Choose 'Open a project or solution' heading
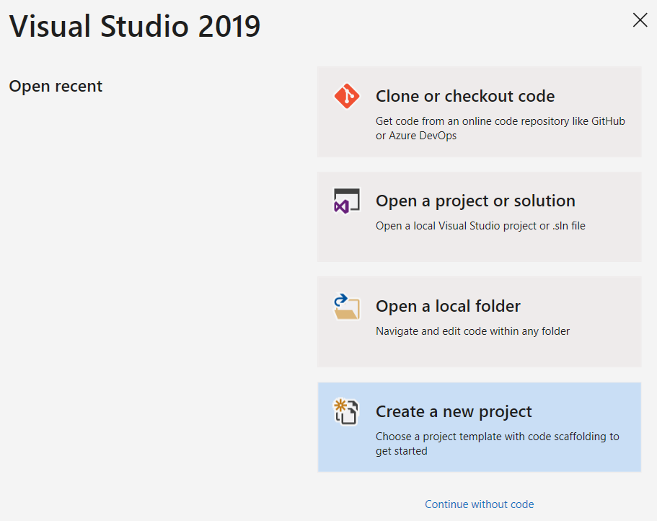Image resolution: width=657 pixels, height=521 pixels. tap(475, 201)
